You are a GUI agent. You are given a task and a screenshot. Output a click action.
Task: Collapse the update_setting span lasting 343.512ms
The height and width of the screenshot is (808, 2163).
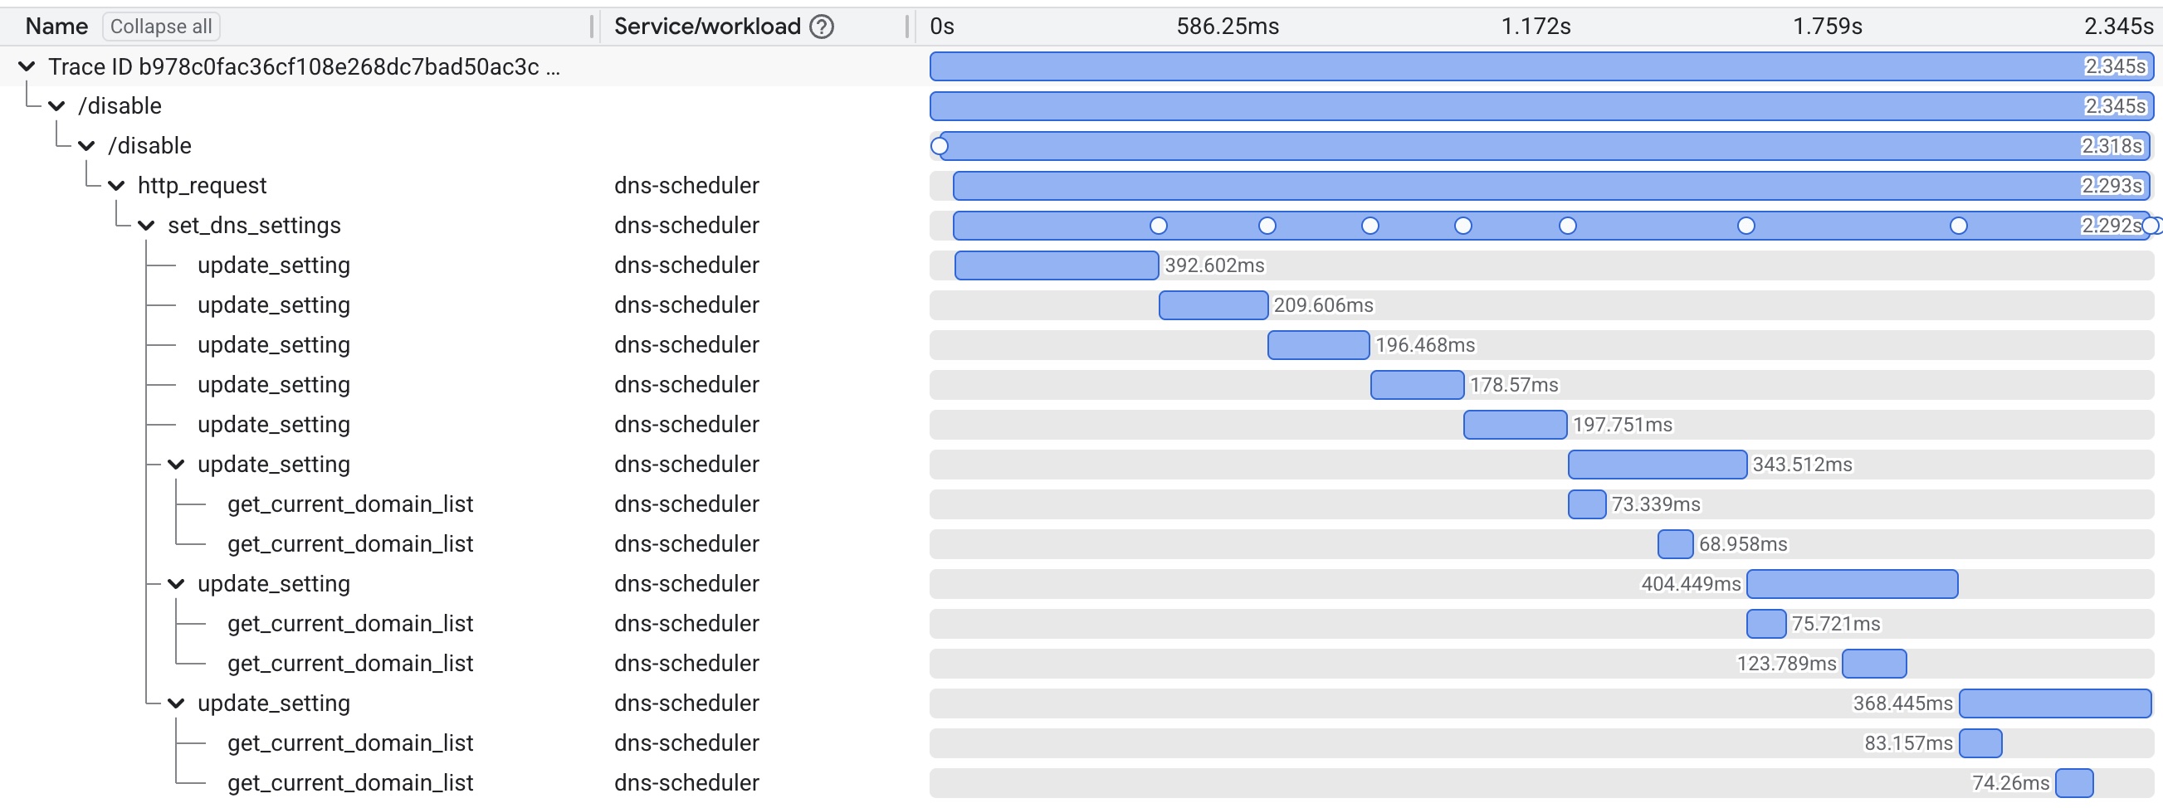[176, 464]
